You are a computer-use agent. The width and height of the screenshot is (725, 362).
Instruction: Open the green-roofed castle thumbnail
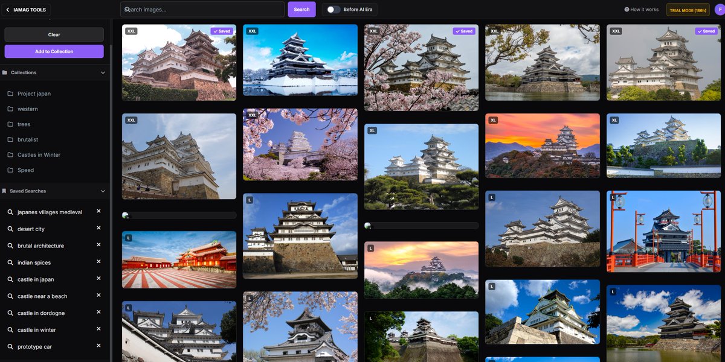[543, 312]
